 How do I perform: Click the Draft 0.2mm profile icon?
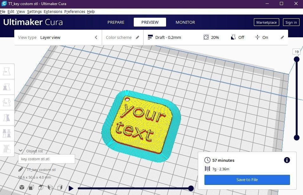150,37
